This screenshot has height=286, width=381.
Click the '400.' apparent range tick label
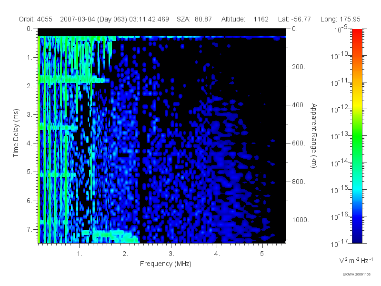click(299, 105)
